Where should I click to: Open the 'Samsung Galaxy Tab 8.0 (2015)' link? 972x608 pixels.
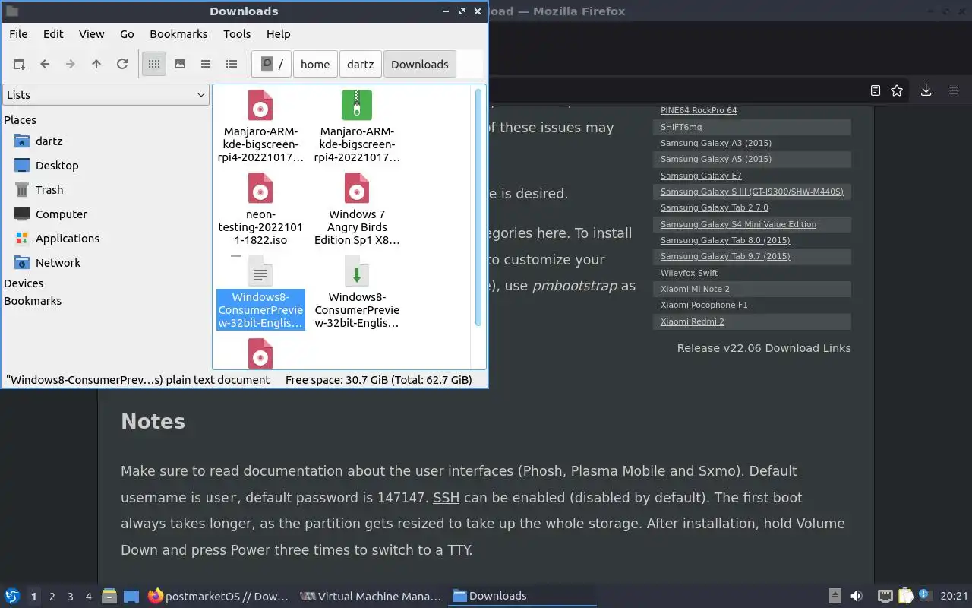[725, 241]
